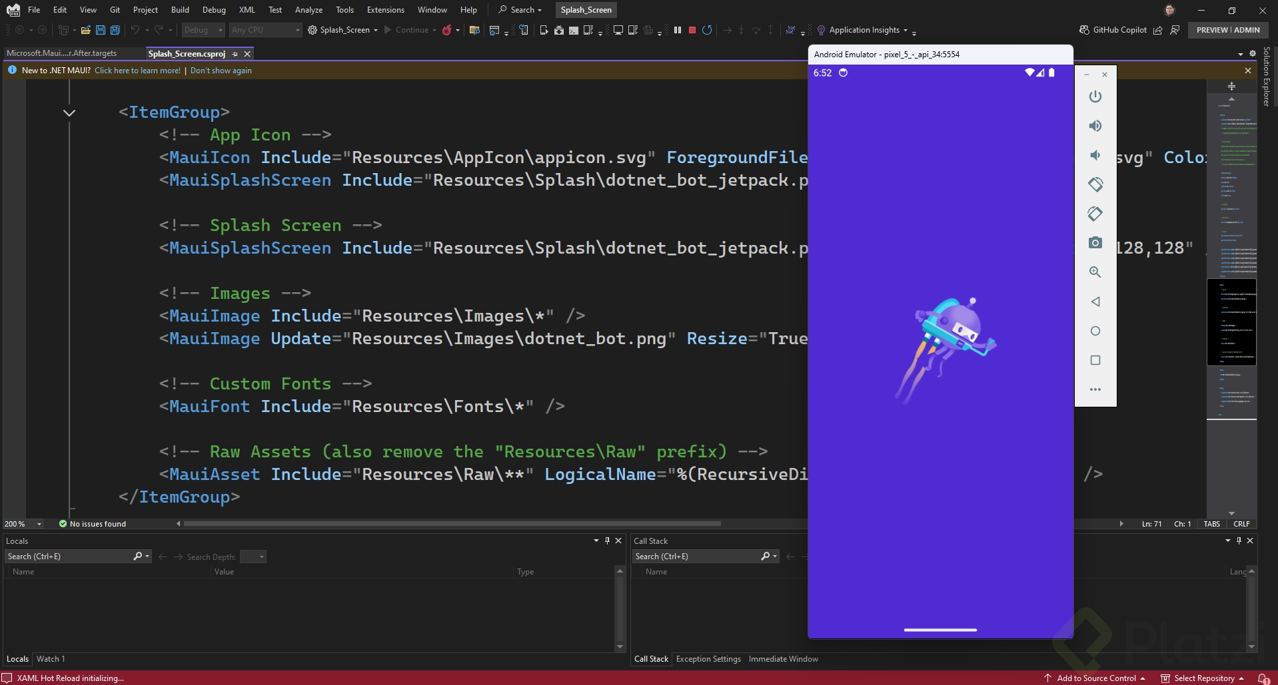Open the Build menu
Image resolution: width=1278 pixels, height=685 pixels.
coord(180,10)
